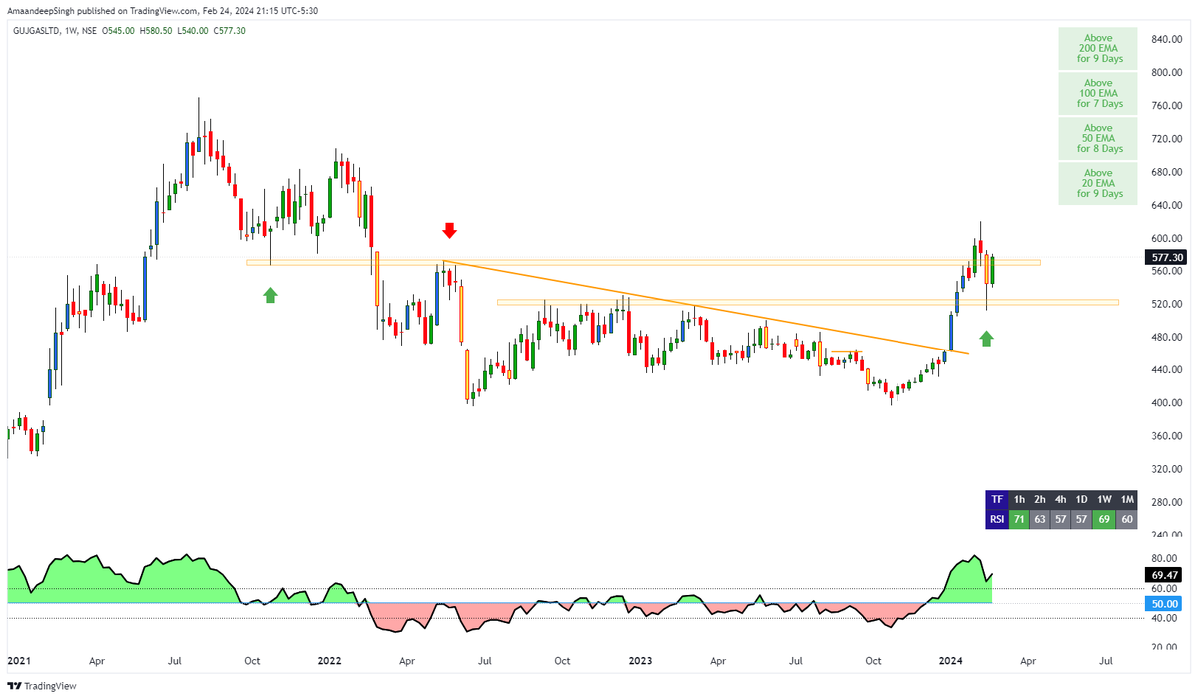Click the current price label 577.30

tap(1165, 257)
